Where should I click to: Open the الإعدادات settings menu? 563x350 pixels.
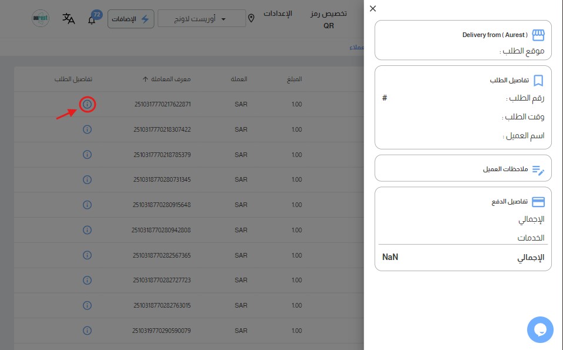pos(277,14)
